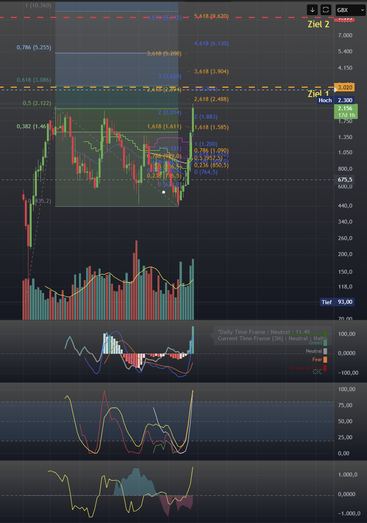This screenshot has height=523, width=367.
Task: Click the orange 3.020 price tag
Action: click(x=345, y=87)
